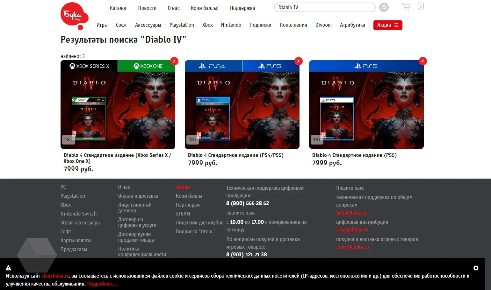Close the cookie notice banner
This screenshot has height=290, width=491.
click(x=476, y=268)
